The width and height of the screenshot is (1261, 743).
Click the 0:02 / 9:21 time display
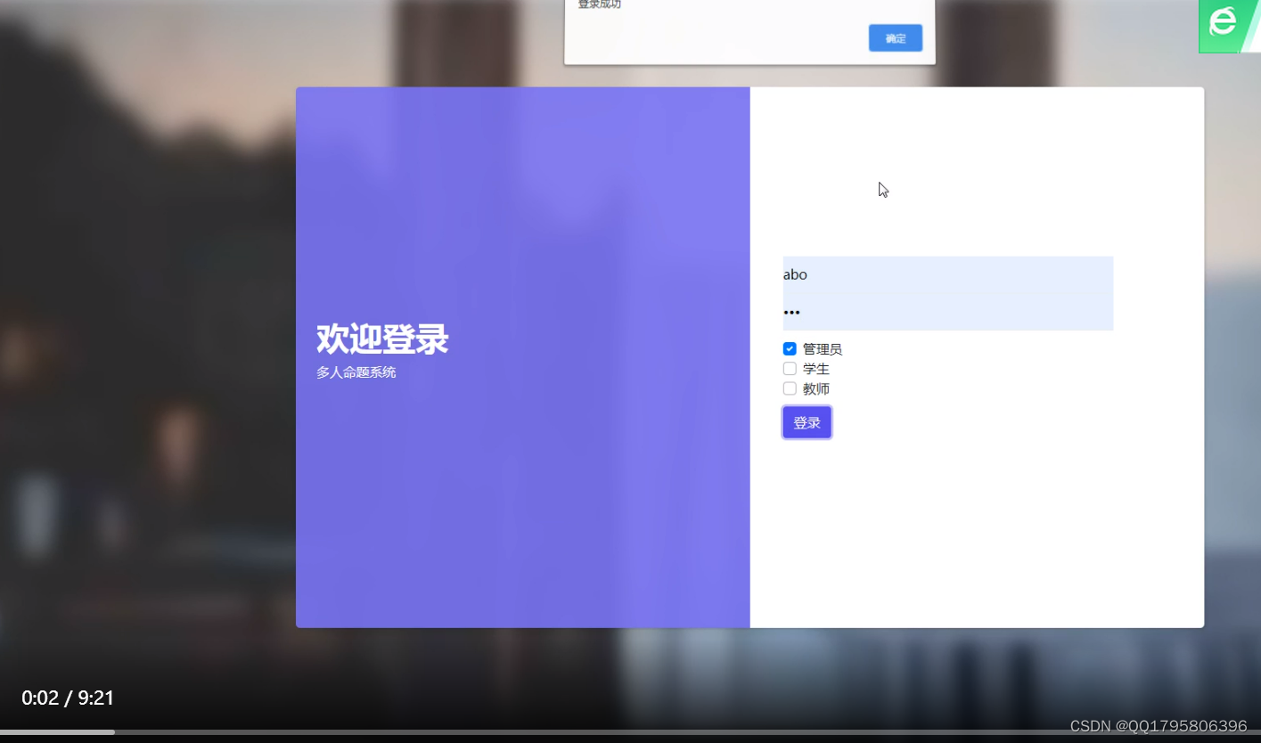(x=68, y=698)
